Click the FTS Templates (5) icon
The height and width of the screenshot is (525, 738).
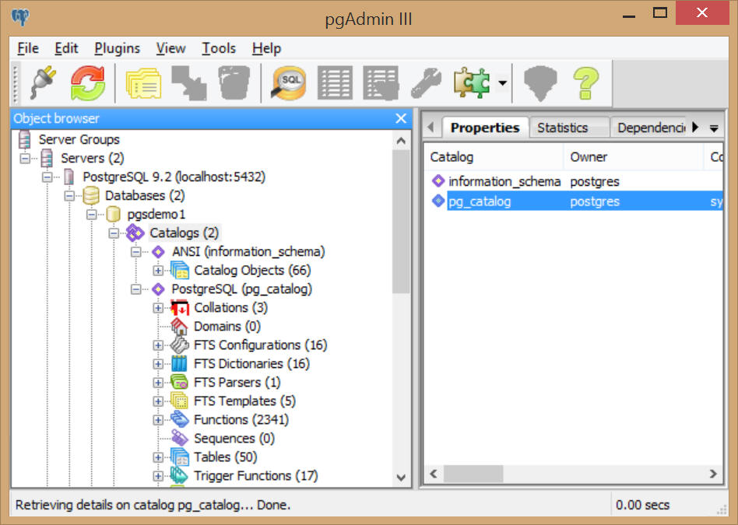click(179, 401)
